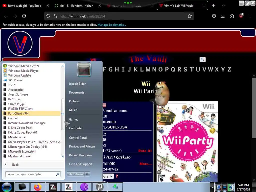Click the user account picture in Start menu
The width and height of the screenshot is (256, 192).
point(84,69)
